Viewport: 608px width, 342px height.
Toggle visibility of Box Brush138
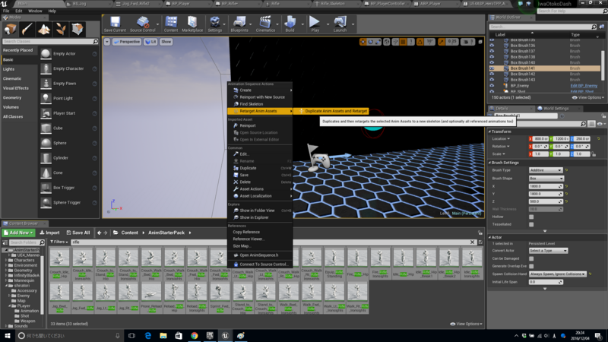[x=492, y=56]
